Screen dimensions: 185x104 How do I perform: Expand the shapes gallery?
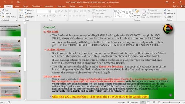(133, 16)
